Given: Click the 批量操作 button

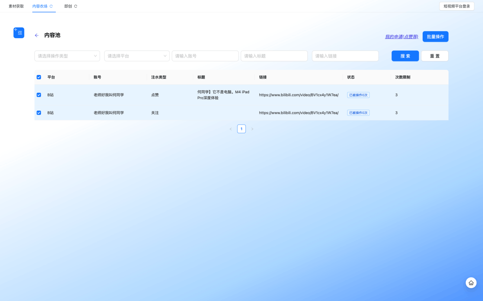Looking at the screenshot, I should 435,37.
